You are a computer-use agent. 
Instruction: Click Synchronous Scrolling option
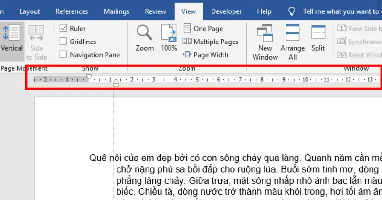(360, 42)
